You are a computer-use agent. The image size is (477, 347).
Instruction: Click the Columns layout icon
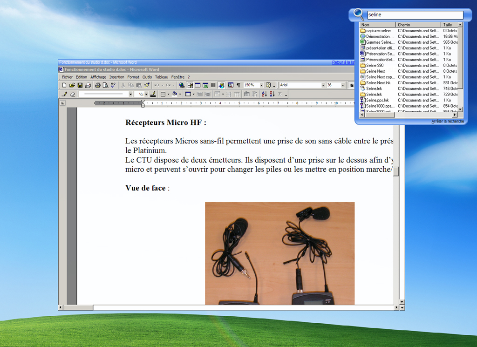(213, 85)
